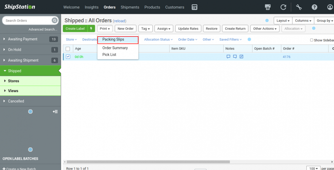
Task: Open the Store filter dropdown
Action: (71, 40)
